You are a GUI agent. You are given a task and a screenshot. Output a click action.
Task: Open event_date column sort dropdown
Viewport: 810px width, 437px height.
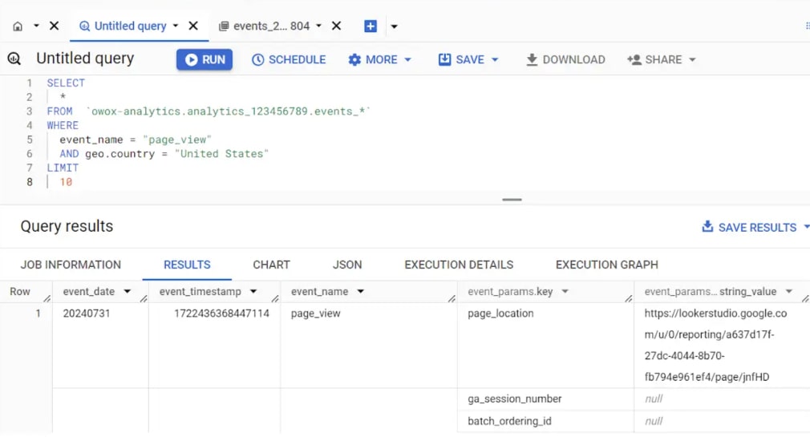[x=127, y=291]
